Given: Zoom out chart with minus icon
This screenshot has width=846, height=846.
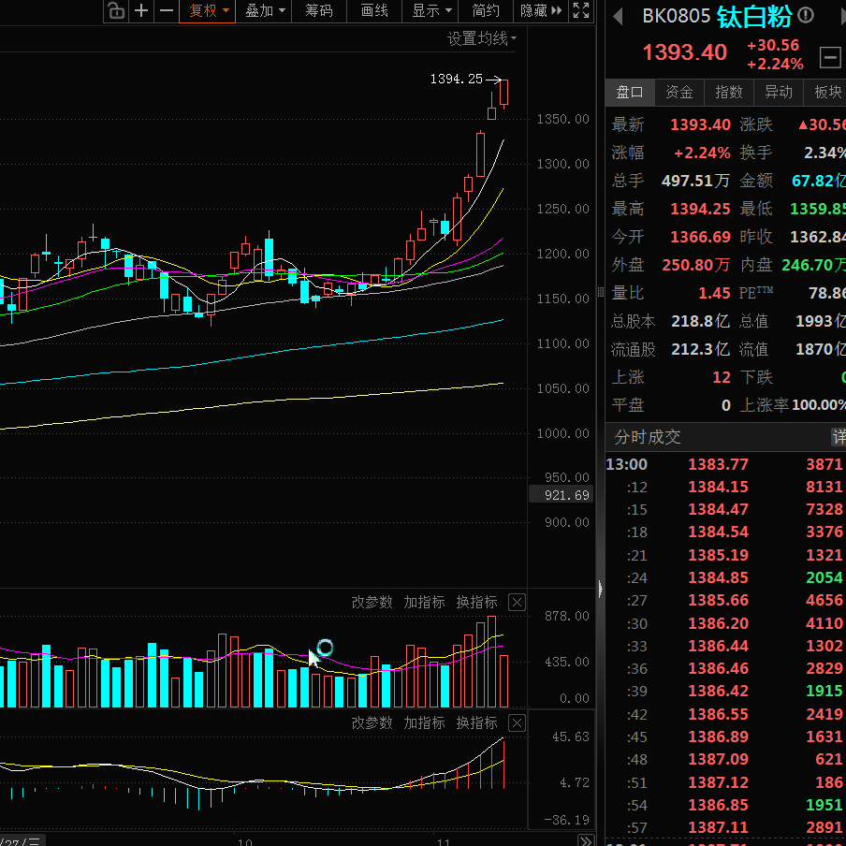Looking at the screenshot, I should click(167, 11).
